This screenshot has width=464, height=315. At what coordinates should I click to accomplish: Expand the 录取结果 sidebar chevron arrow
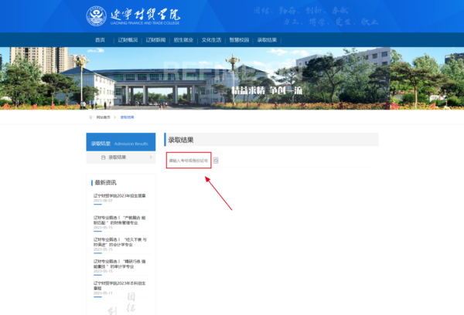pos(149,157)
